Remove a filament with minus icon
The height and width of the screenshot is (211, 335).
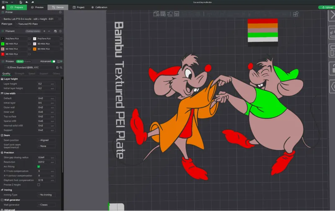[x=49, y=31]
